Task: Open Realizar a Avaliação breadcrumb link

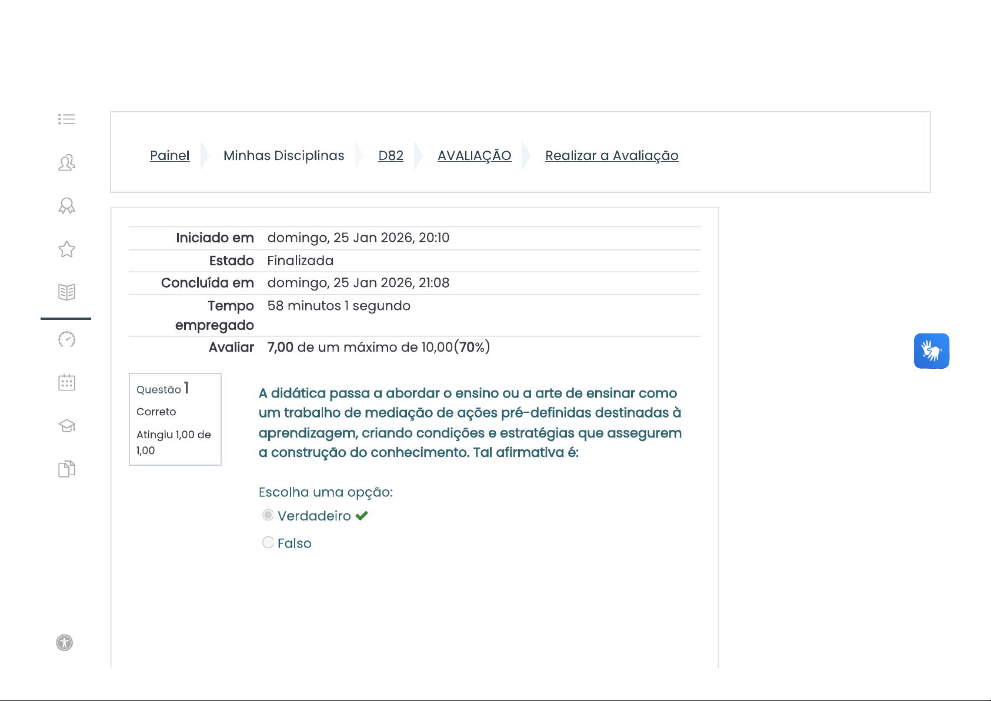Action: pos(611,155)
